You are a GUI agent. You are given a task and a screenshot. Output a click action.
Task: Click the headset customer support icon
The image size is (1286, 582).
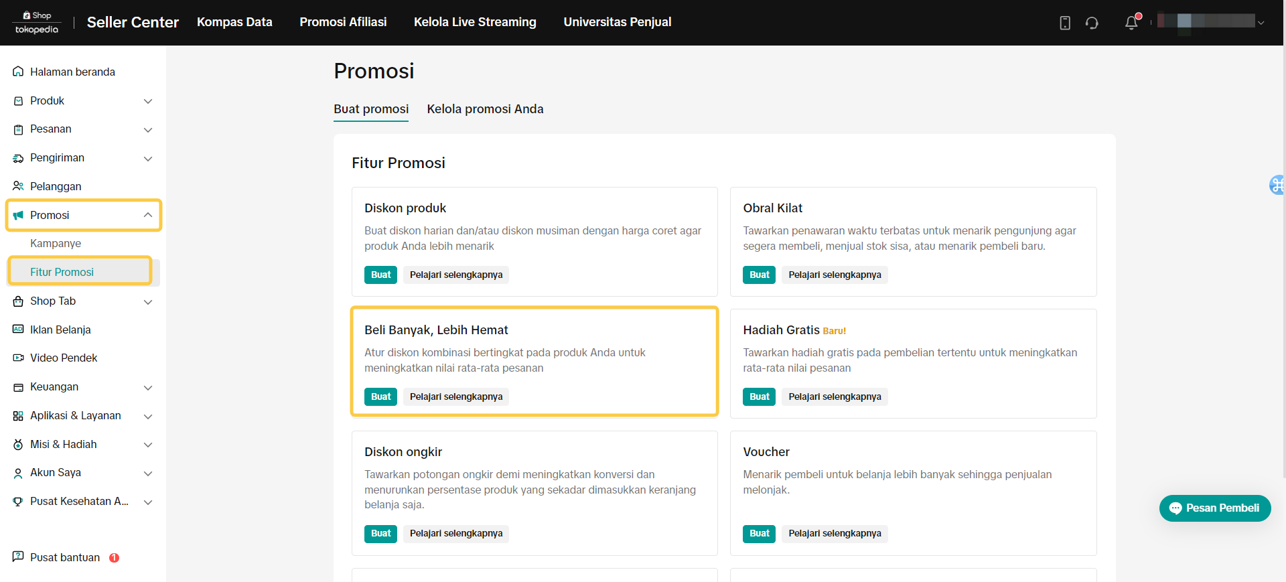click(x=1092, y=23)
